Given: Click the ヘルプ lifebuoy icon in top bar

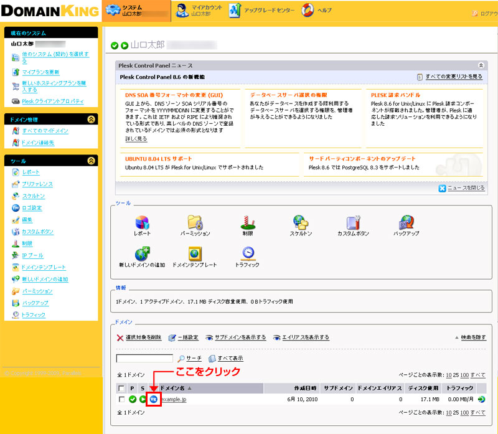Looking at the screenshot, I should coord(308,10).
